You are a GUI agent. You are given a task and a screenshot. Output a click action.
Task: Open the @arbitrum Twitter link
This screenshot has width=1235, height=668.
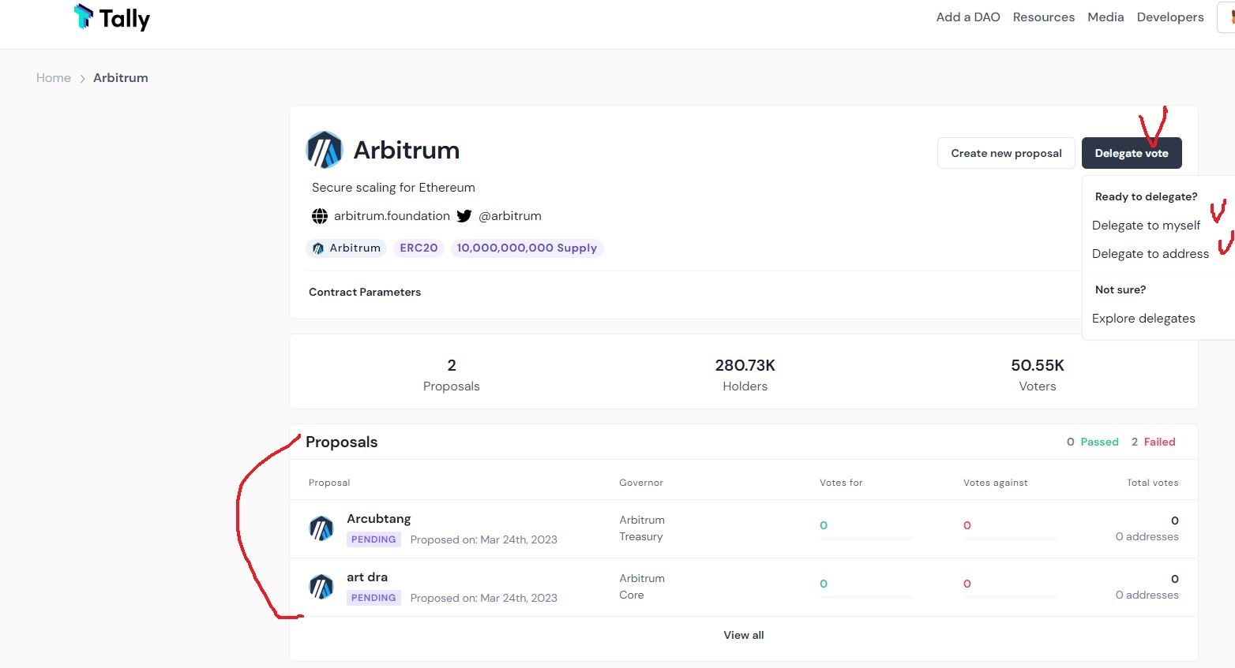point(510,216)
